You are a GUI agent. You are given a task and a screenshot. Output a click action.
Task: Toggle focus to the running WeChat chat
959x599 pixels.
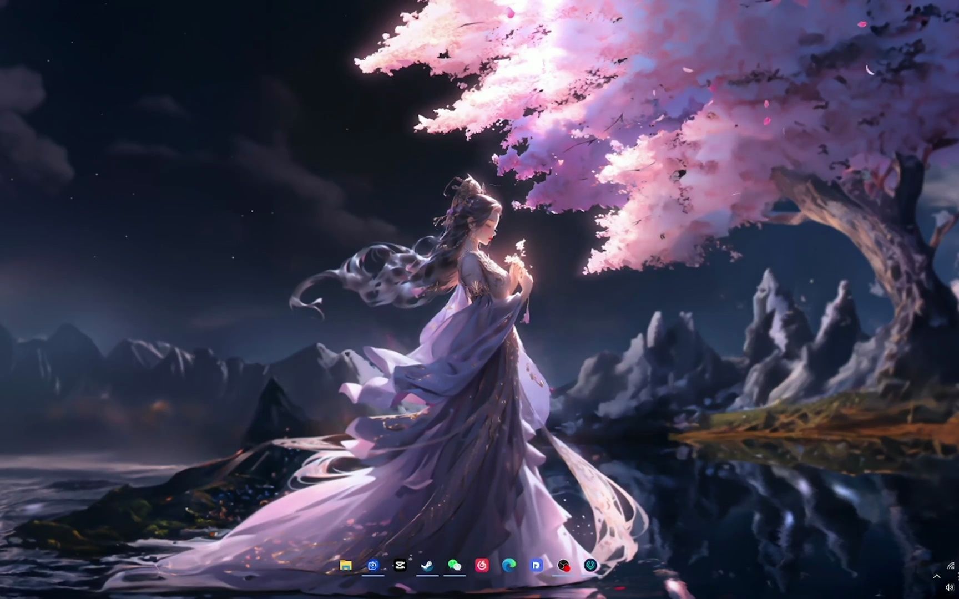coord(454,566)
